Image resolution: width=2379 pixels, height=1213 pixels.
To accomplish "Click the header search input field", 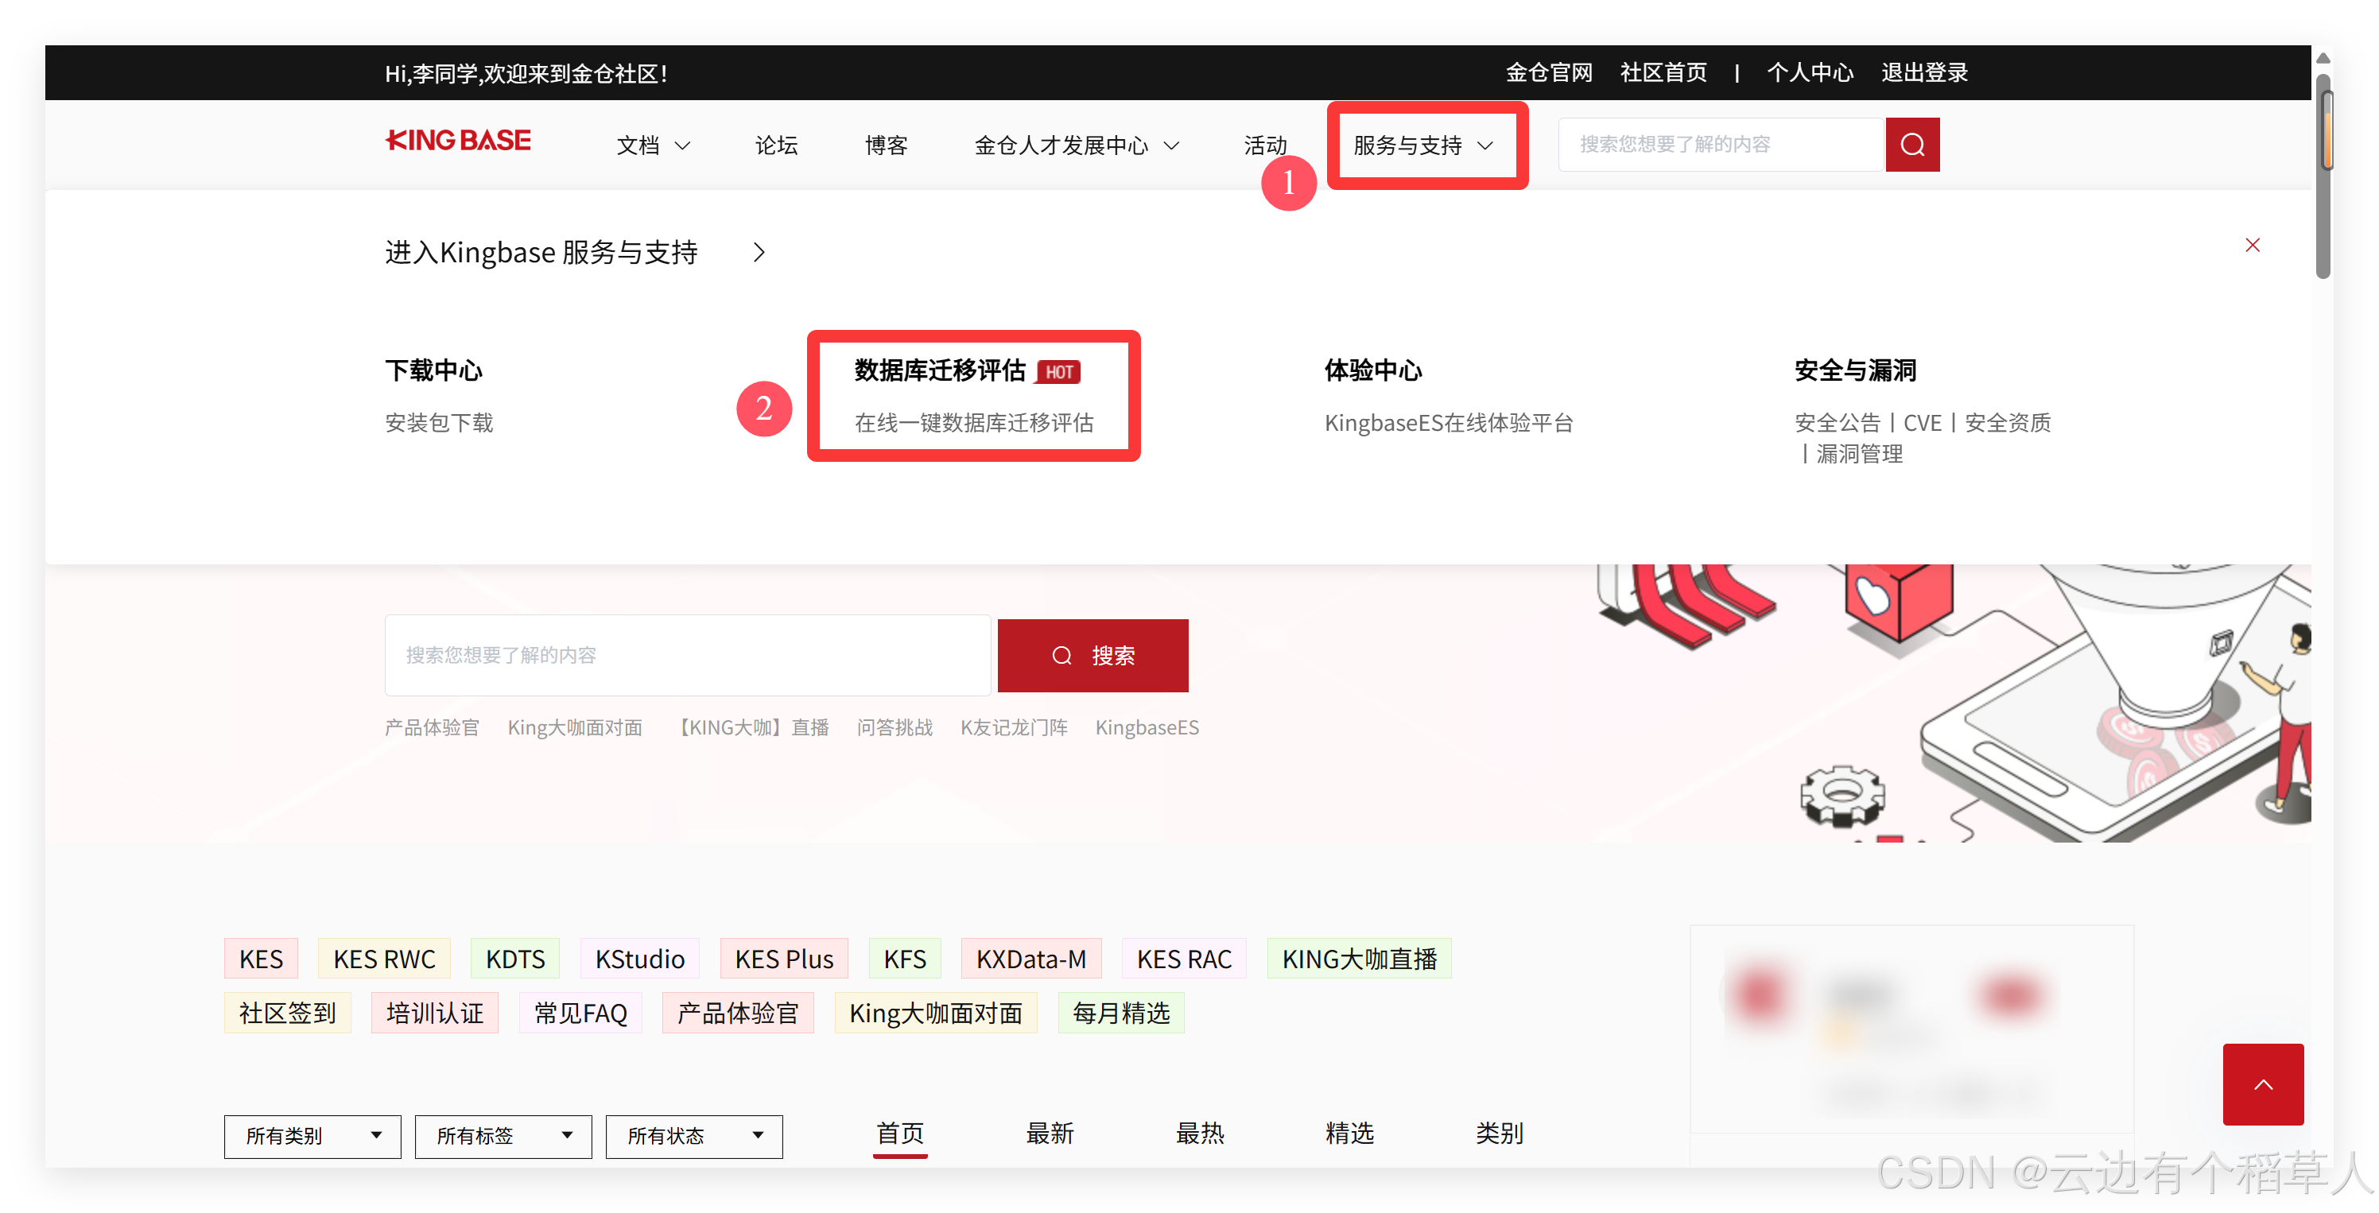I will 1721,145.
